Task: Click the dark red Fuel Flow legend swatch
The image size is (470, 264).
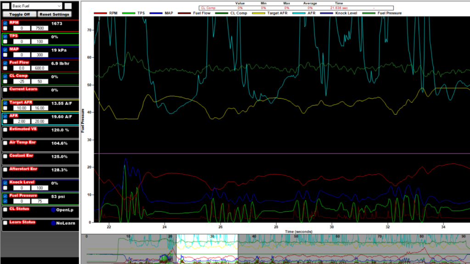Action: click(185, 13)
